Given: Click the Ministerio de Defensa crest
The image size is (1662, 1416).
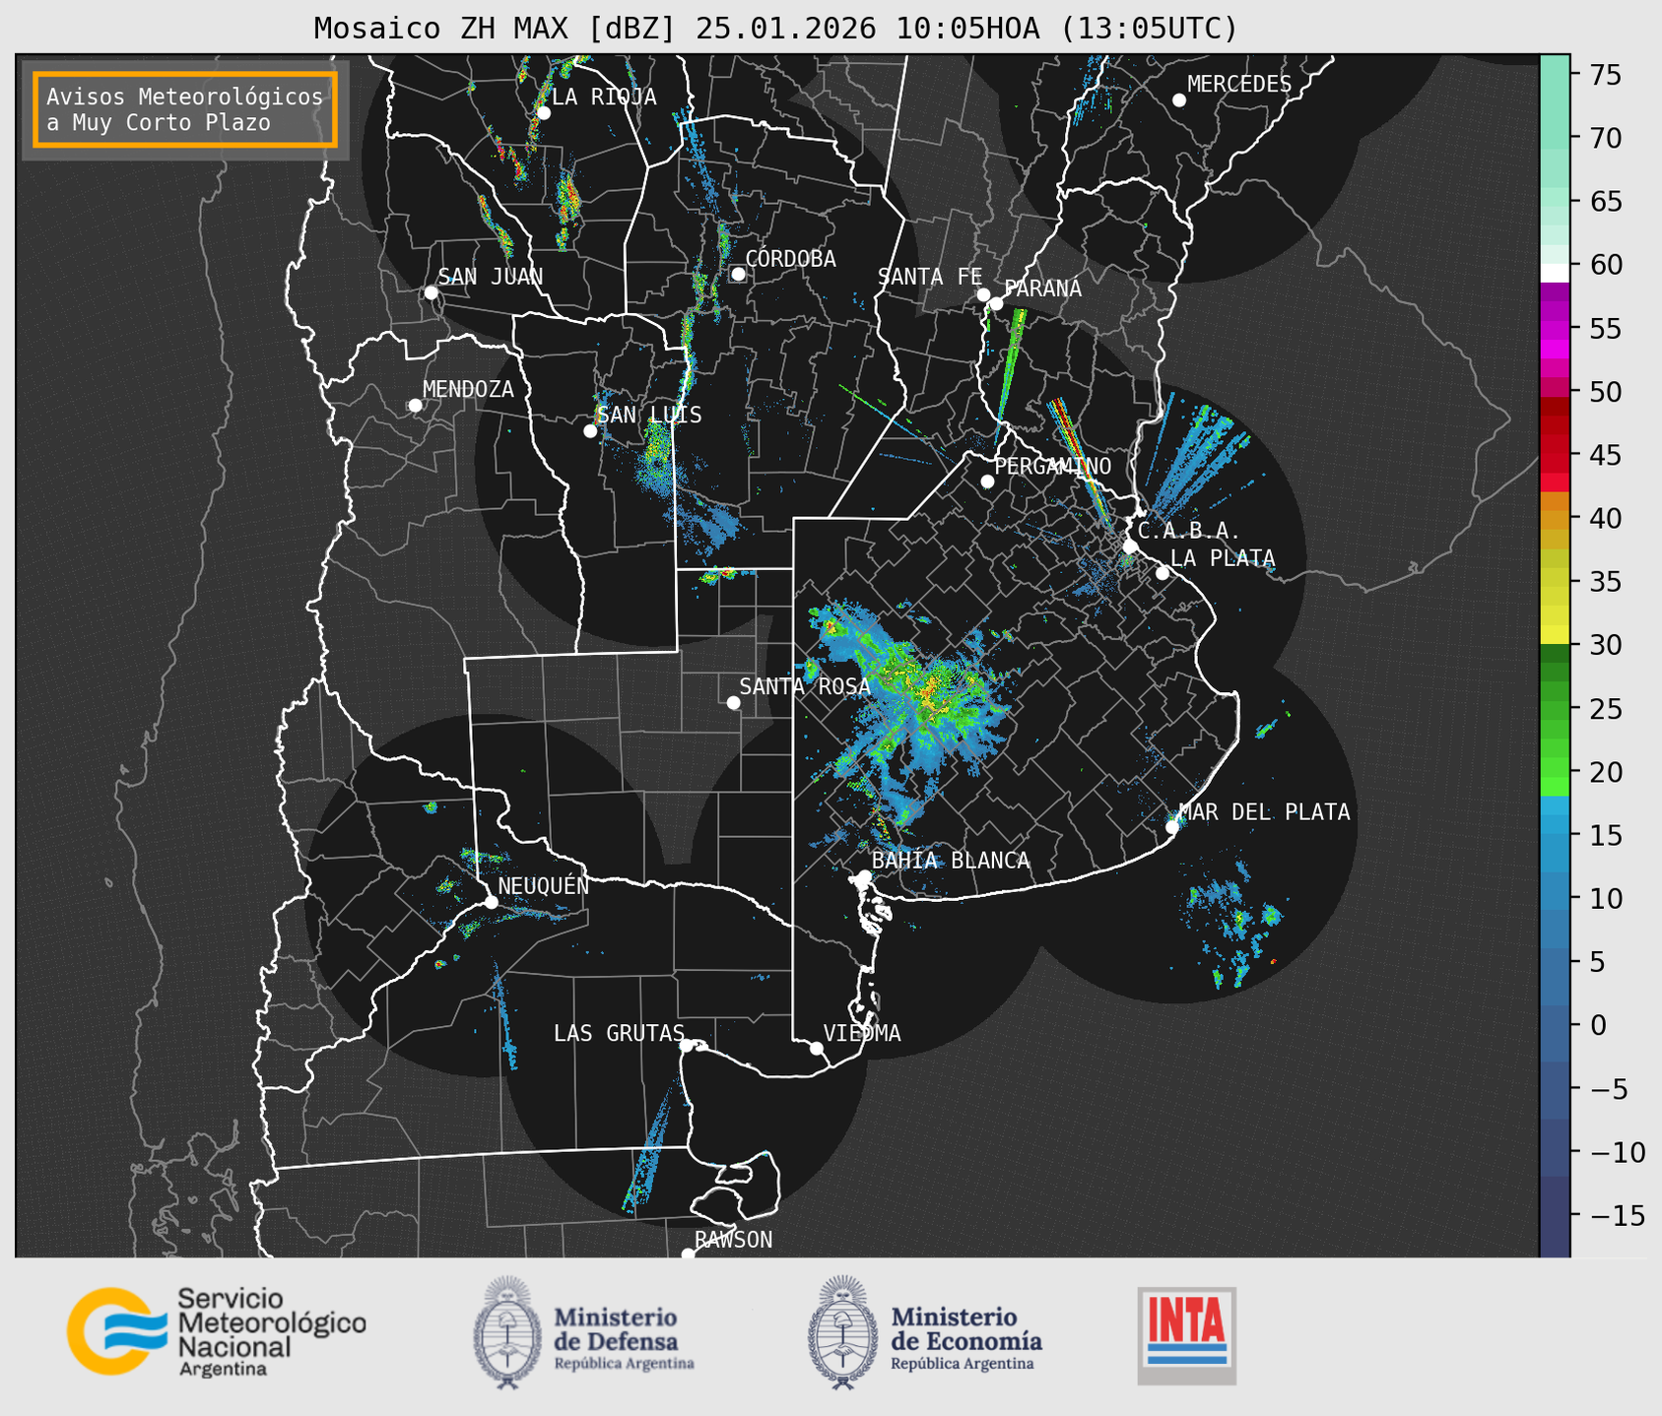Looking at the screenshot, I should point(507,1332).
